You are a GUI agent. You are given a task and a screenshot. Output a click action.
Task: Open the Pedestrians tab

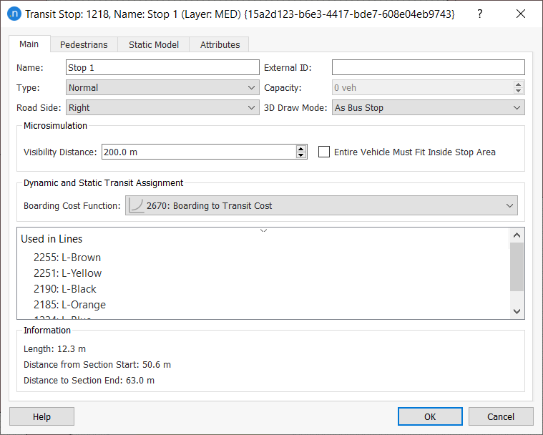(84, 44)
